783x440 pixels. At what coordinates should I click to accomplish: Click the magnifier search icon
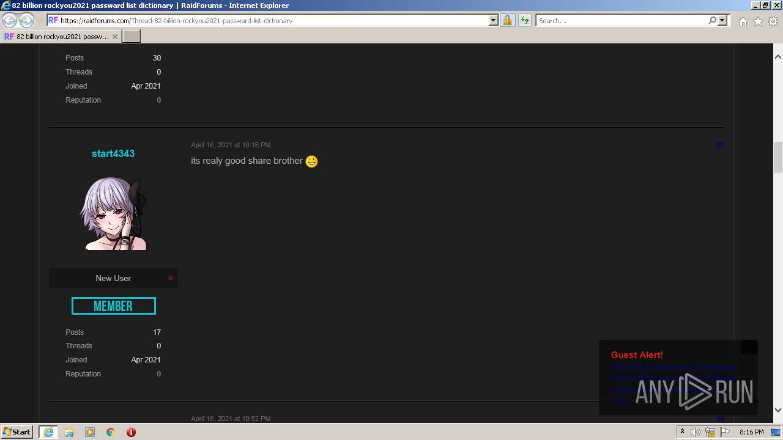coord(712,20)
